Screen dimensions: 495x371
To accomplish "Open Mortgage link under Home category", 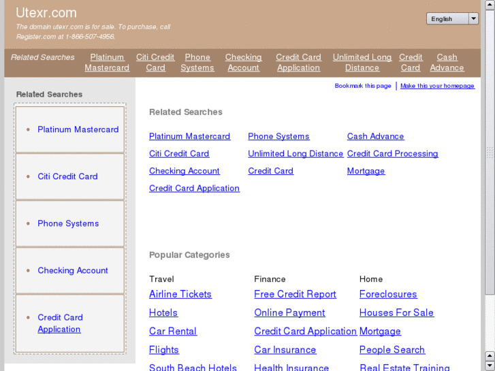I will click(x=380, y=332).
